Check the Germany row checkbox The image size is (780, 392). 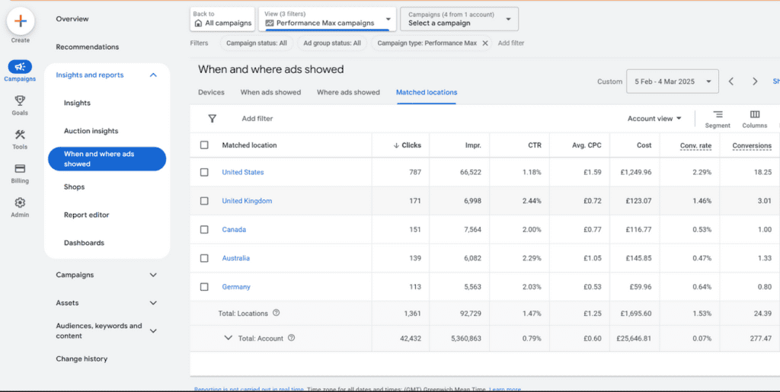click(x=204, y=287)
